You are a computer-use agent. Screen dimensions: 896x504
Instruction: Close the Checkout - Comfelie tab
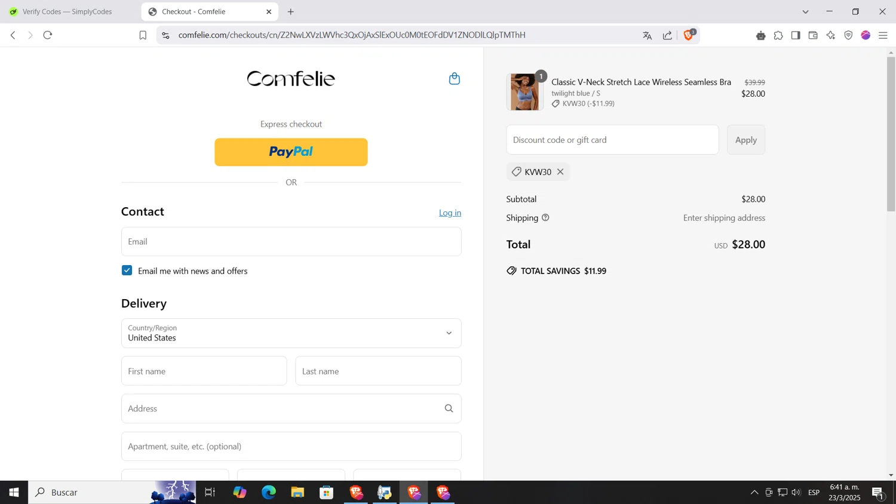[269, 11]
